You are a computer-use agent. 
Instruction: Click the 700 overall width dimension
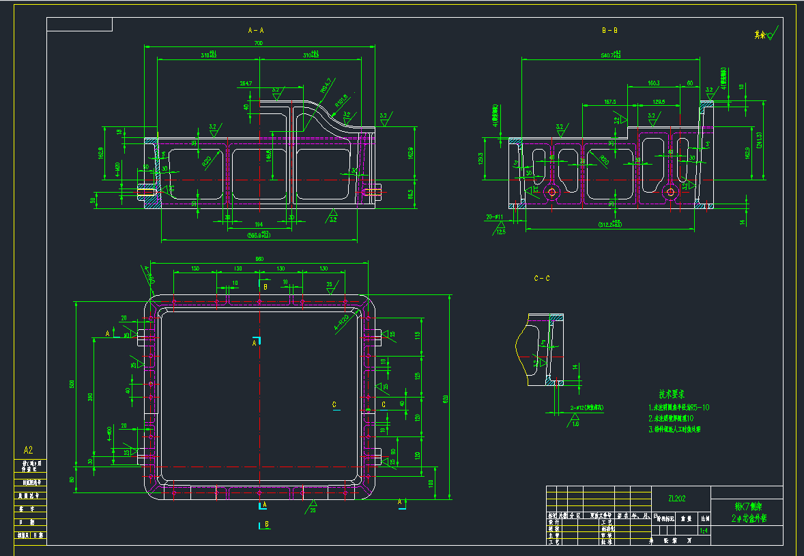click(x=259, y=43)
